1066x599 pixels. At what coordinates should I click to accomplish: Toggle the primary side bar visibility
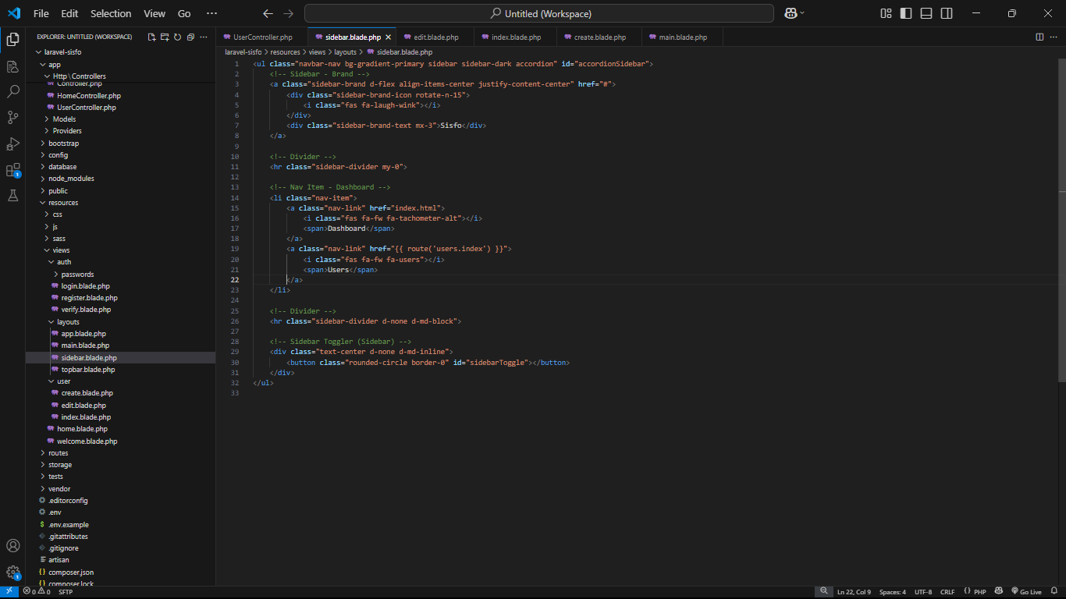(906, 13)
